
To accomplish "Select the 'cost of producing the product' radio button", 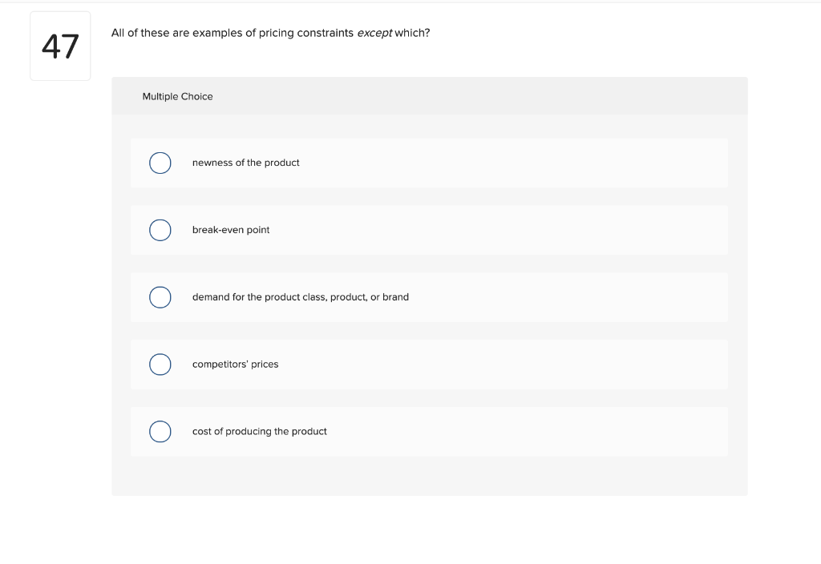I will [x=160, y=432].
